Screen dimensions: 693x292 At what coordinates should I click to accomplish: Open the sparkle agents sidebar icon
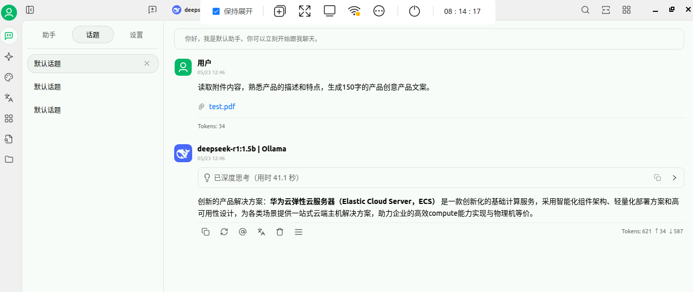point(9,57)
